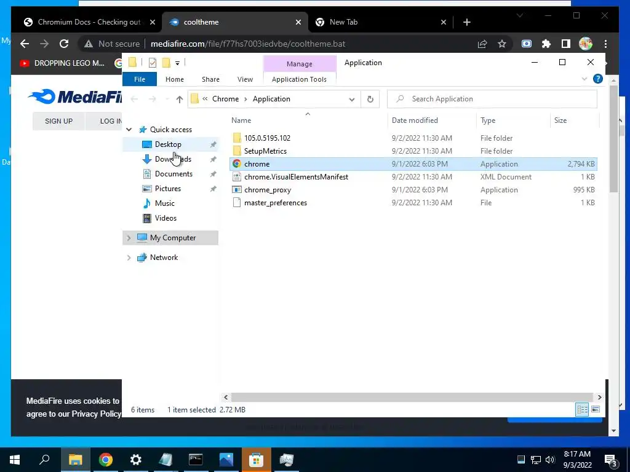Click the SIGN UP button on MediaFire
The height and width of the screenshot is (472, 630).
click(58, 121)
